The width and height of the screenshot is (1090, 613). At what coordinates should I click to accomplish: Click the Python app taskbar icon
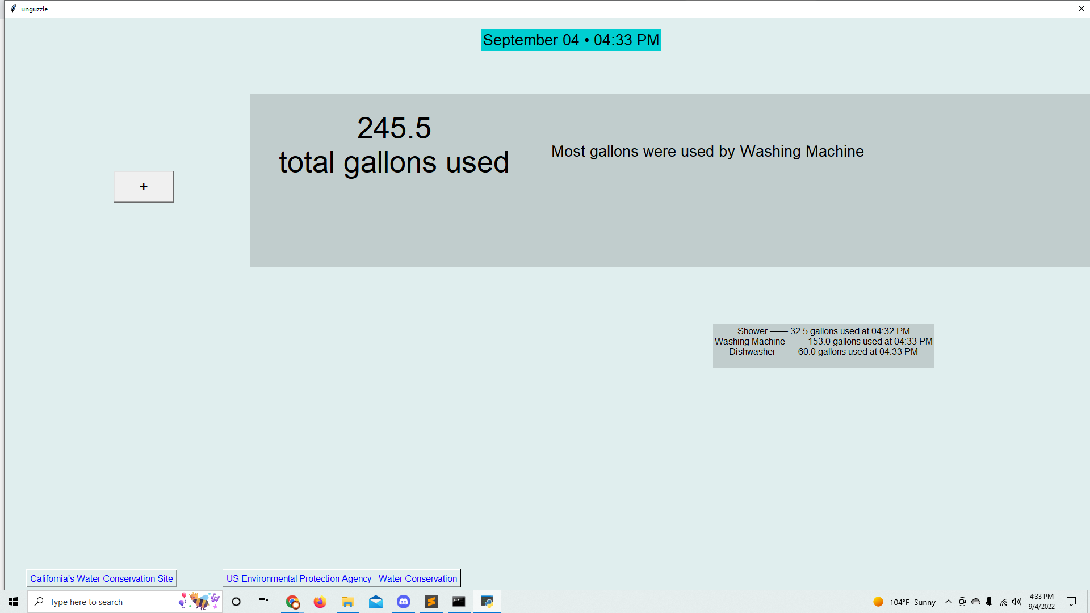tap(487, 602)
